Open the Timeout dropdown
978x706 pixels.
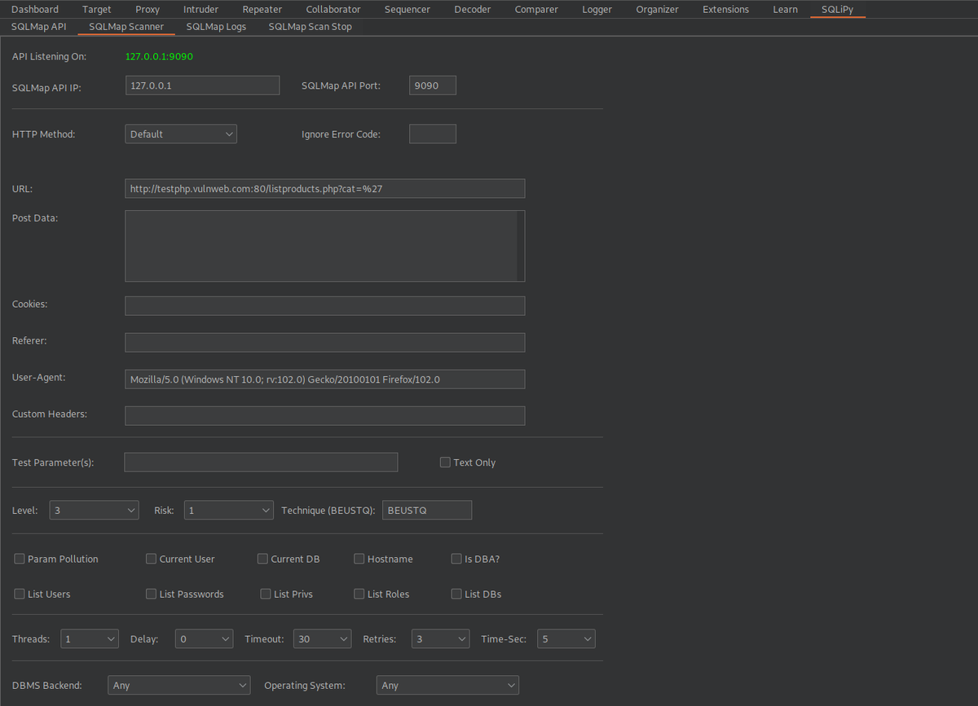coord(322,639)
